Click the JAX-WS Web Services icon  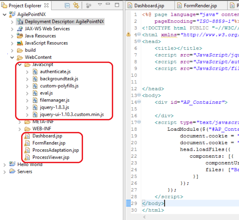(20, 29)
